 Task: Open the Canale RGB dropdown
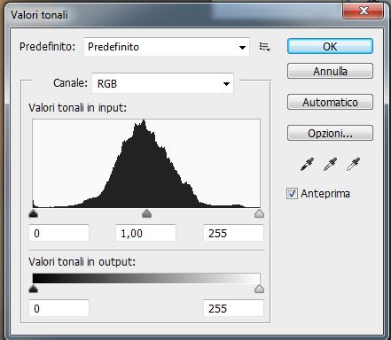point(162,83)
